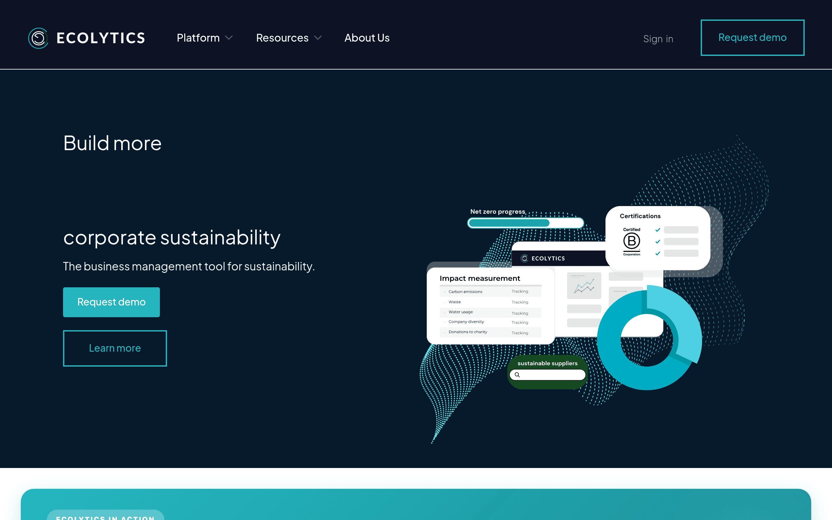Click the "Net zero progress" label
832x520 pixels.
click(x=498, y=212)
